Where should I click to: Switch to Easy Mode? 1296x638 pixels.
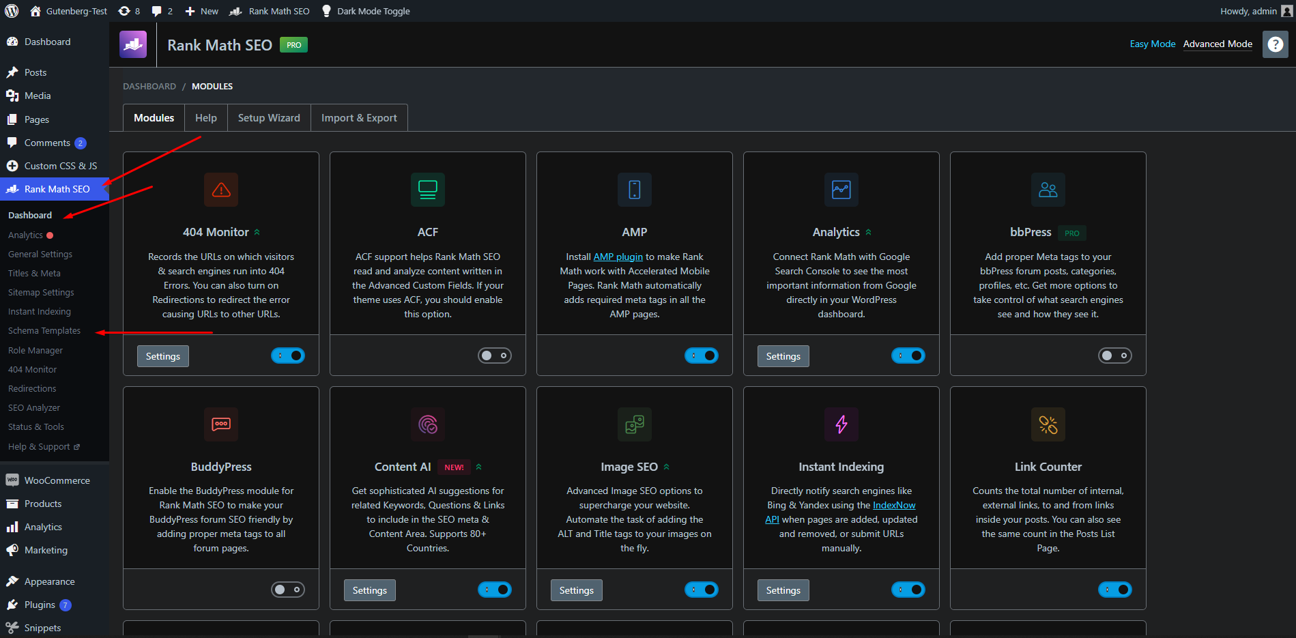1152,44
